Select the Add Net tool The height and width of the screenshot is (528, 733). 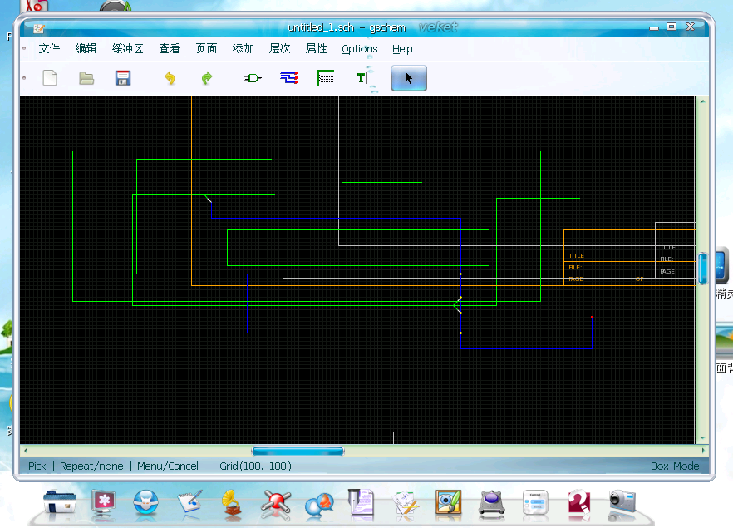289,77
